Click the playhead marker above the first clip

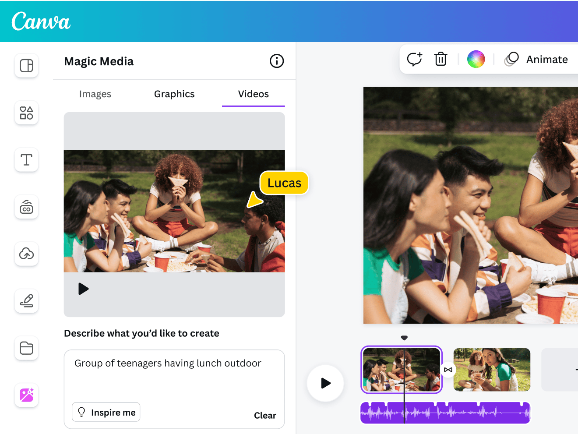[404, 338]
